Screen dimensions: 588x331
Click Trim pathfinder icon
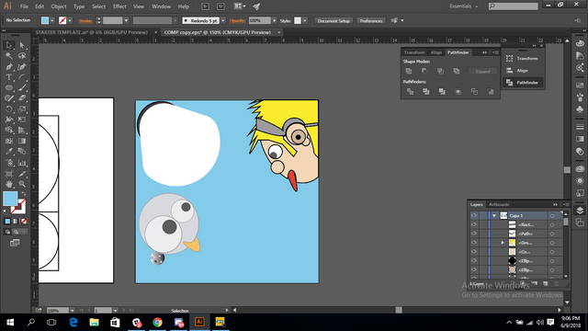(426, 91)
